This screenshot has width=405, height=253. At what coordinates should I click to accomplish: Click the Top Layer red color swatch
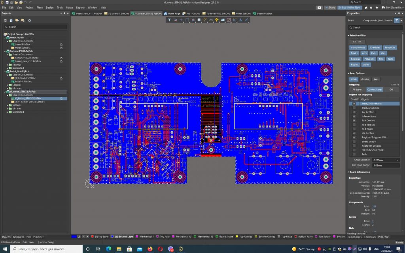coord(92,236)
